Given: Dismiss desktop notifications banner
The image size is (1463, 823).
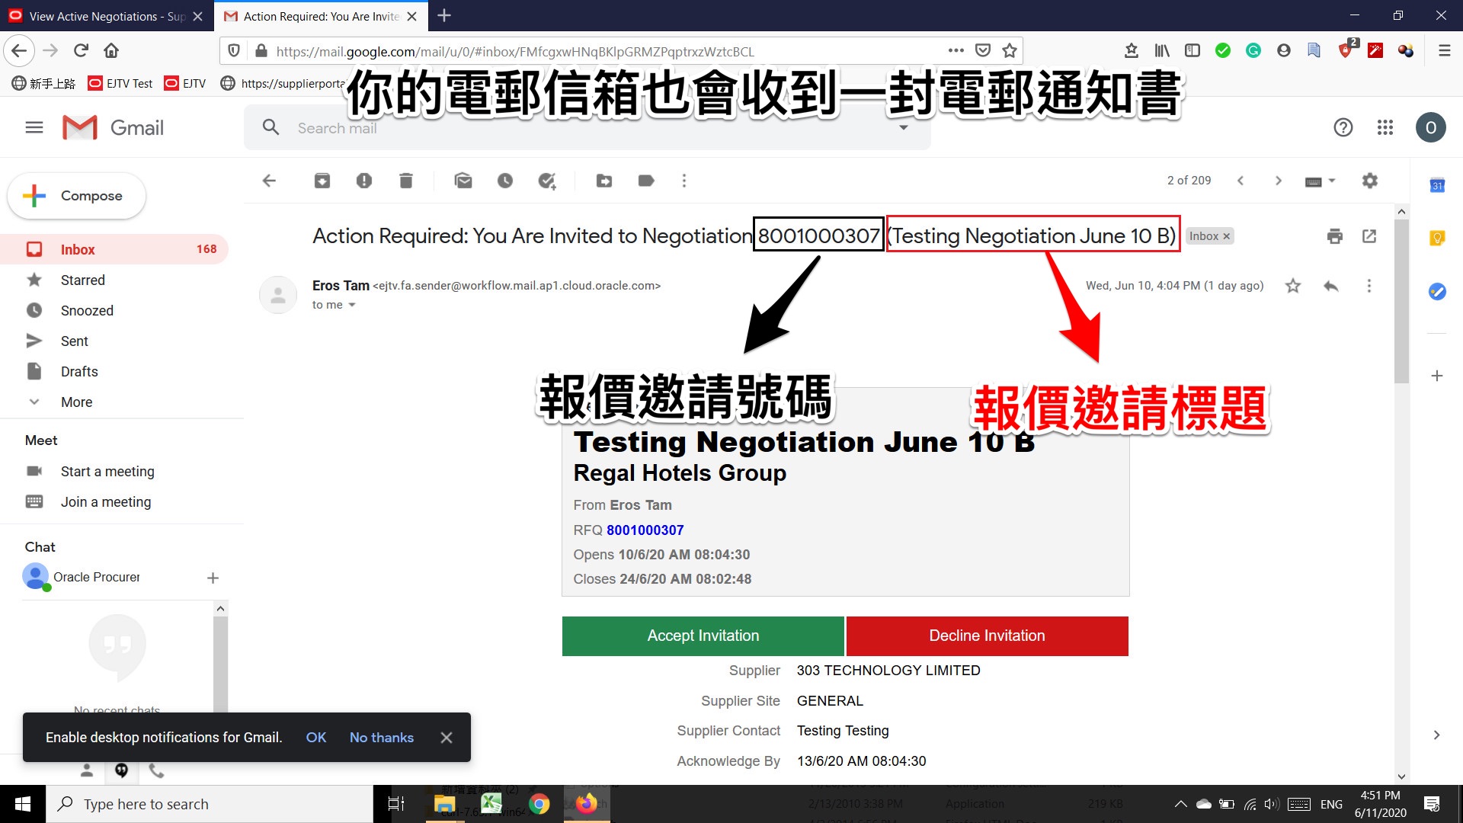Looking at the screenshot, I should click(447, 737).
